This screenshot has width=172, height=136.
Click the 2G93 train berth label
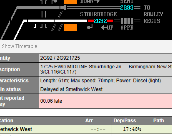point(127,8)
